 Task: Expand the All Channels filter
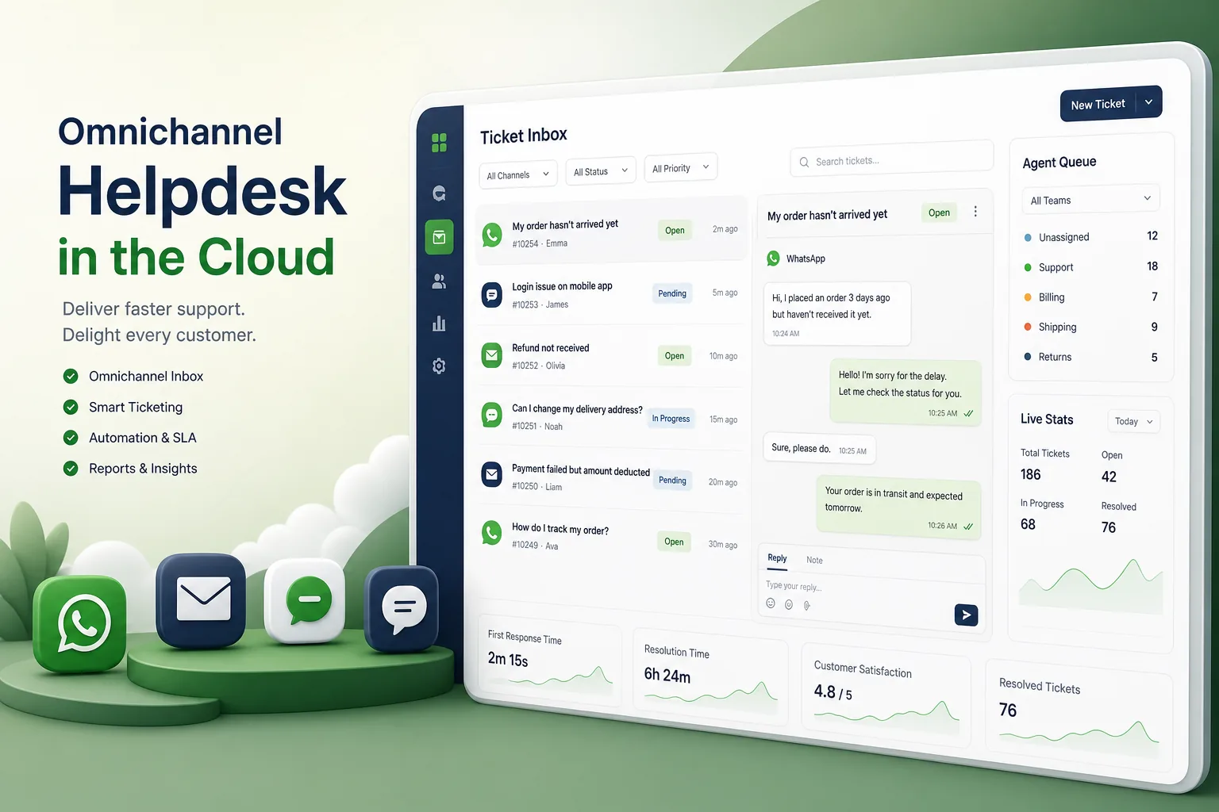518,174
